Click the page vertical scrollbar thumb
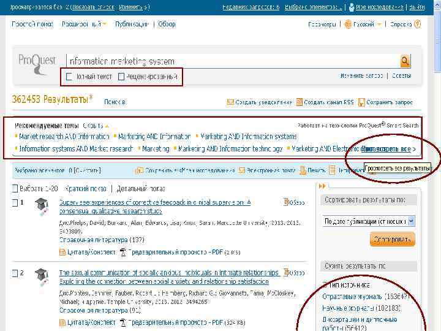 [x=437, y=42]
